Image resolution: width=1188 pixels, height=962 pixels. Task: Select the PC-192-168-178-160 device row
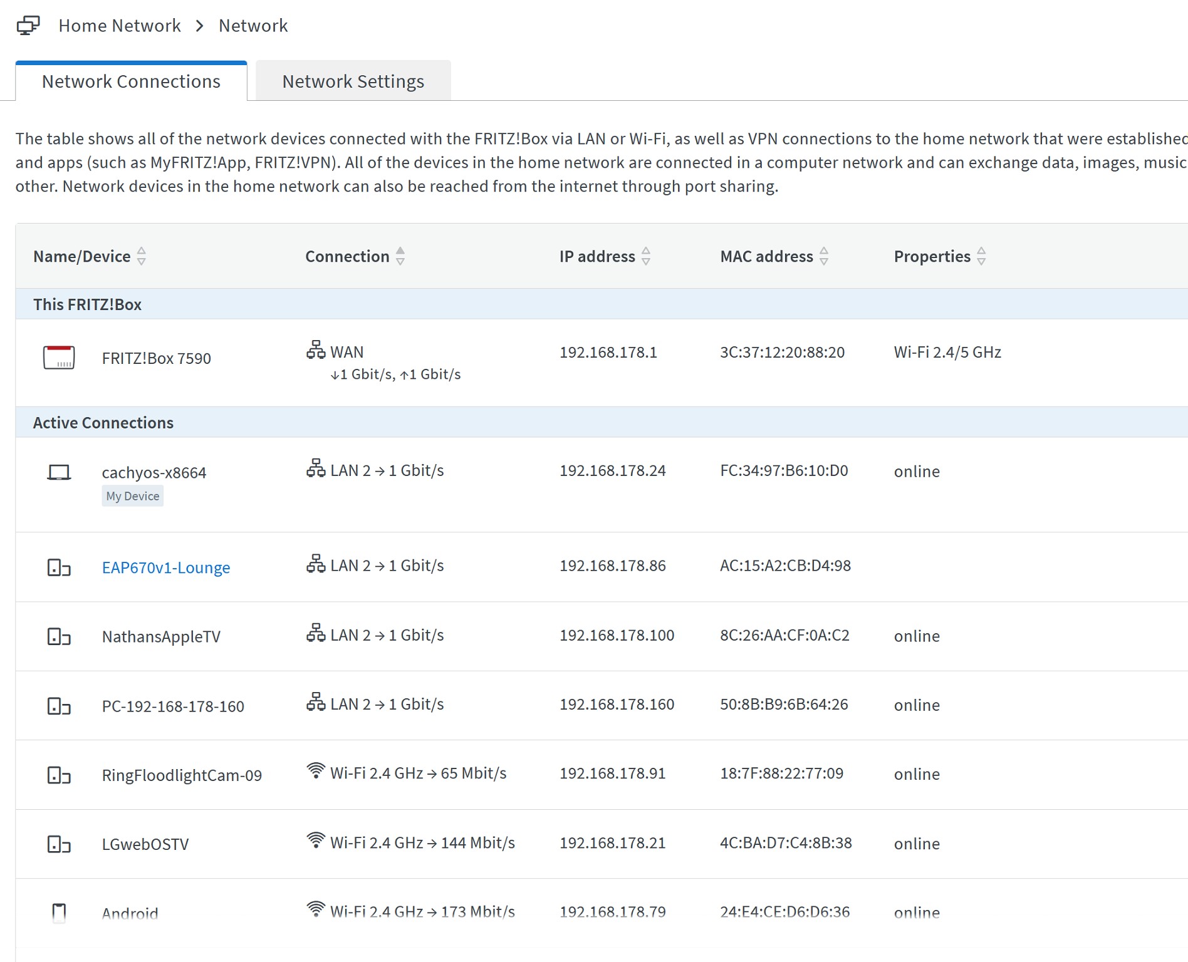click(173, 706)
